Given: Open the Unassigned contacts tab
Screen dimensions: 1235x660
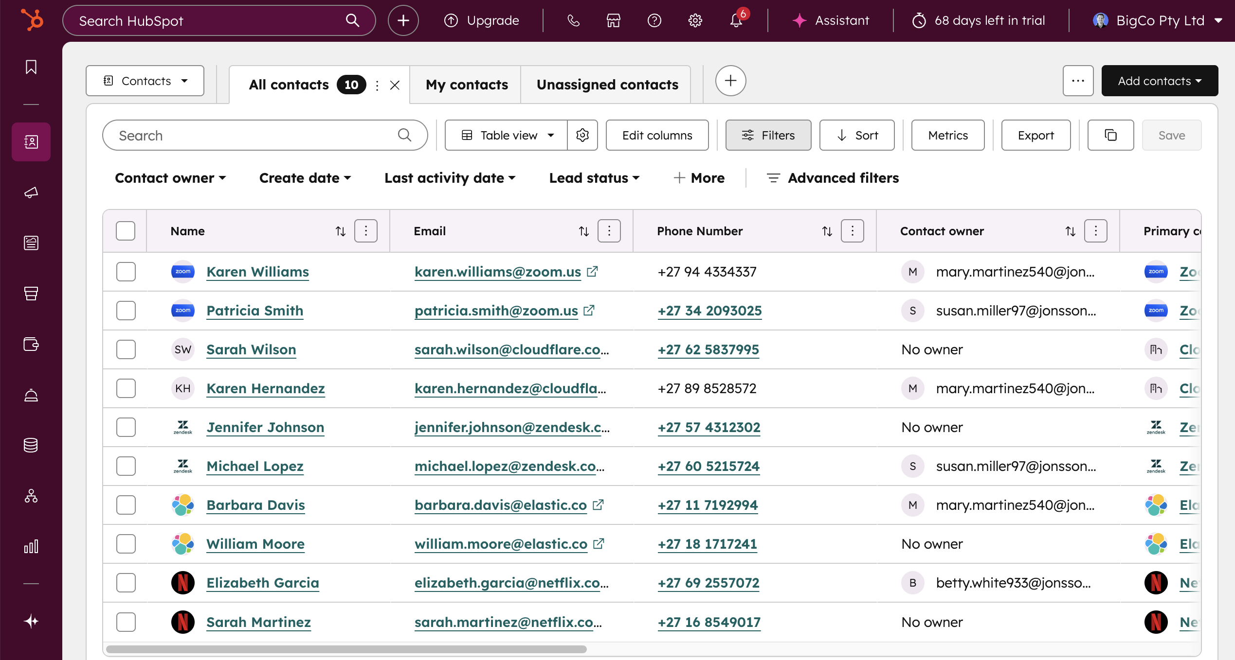Looking at the screenshot, I should tap(607, 84).
